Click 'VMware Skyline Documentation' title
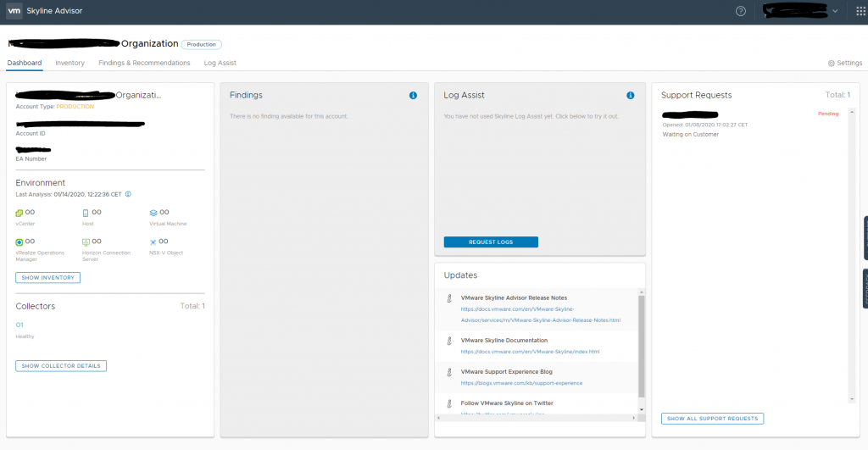868x450 pixels. (x=504, y=341)
